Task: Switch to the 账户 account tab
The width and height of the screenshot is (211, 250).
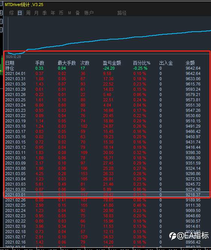Action: click(89, 13)
